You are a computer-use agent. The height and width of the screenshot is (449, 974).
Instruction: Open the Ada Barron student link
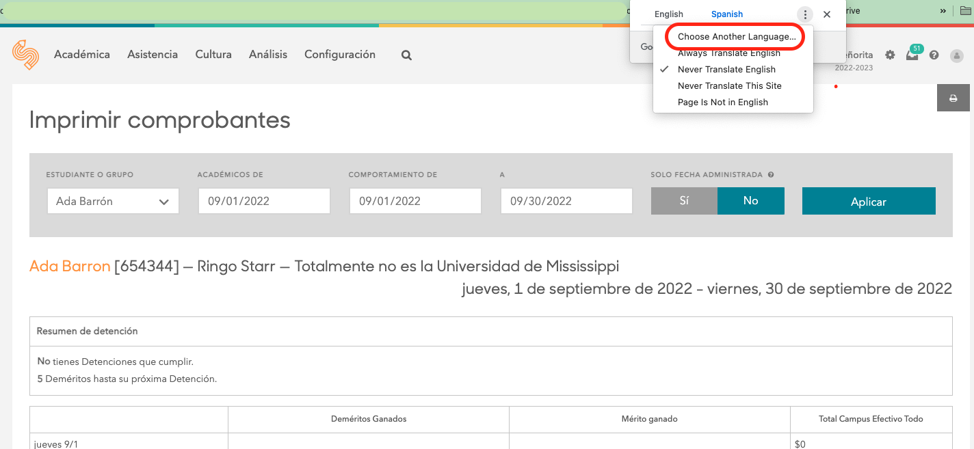(x=70, y=266)
